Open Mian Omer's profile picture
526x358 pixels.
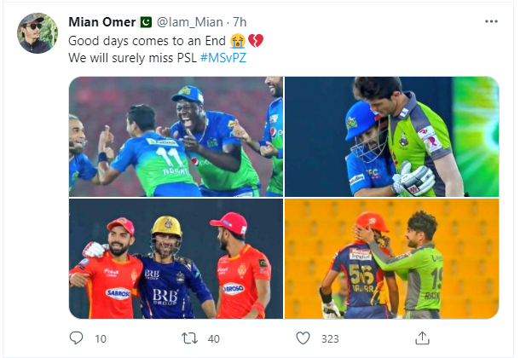[x=38, y=32]
